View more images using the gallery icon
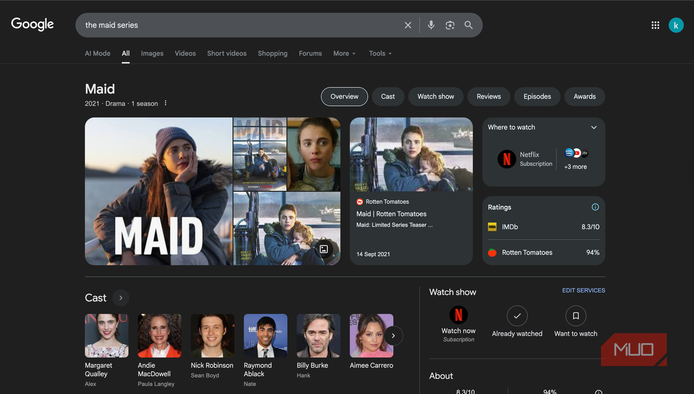Image resolution: width=694 pixels, height=394 pixels. pyautogui.click(x=324, y=249)
